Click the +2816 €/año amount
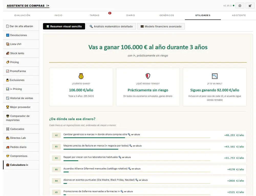The image size is (256, 196). (x=236, y=181)
